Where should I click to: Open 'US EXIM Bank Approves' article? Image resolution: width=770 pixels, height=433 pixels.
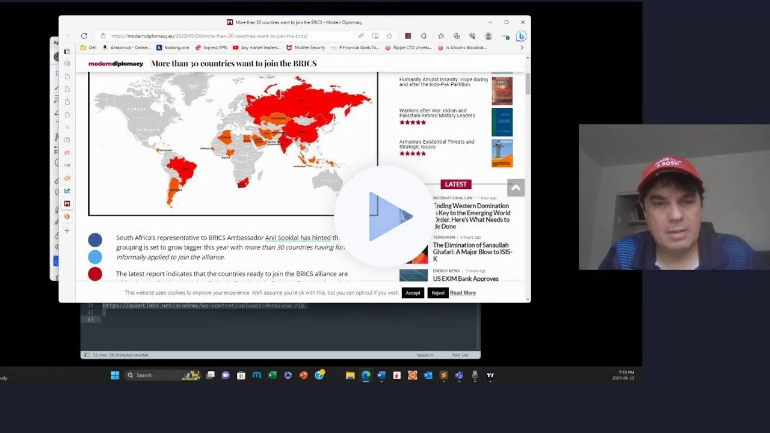pos(466,279)
